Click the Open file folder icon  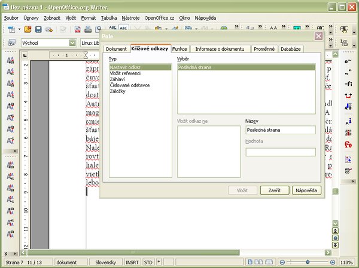coord(28,29)
